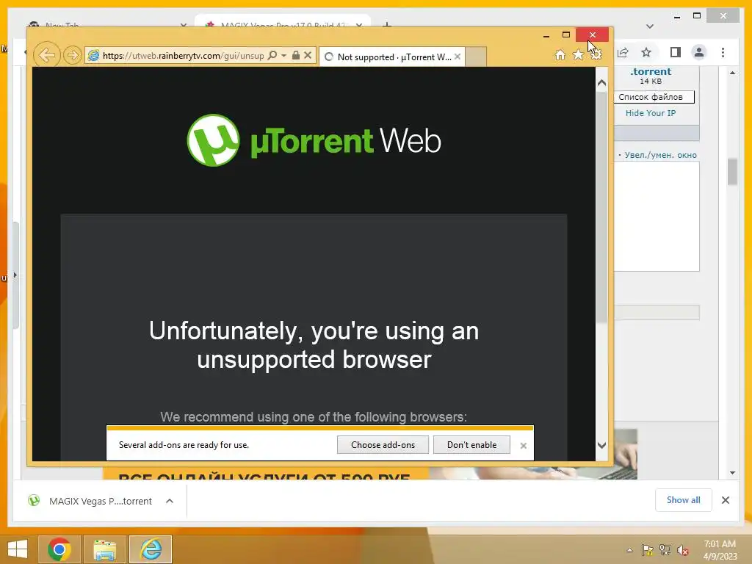Open a new blank IE tab
The width and height of the screenshot is (752, 564).
[476, 57]
